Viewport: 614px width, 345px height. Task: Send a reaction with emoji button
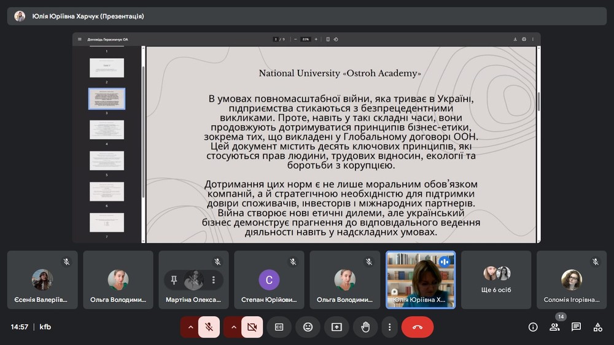(x=308, y=327)
